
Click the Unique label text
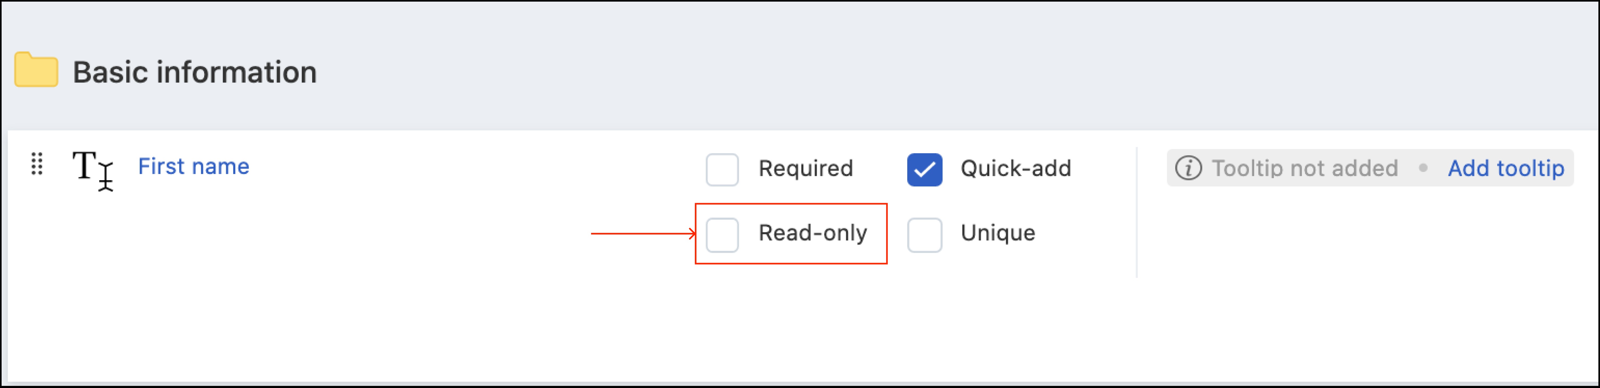click(x=997, y=233)
